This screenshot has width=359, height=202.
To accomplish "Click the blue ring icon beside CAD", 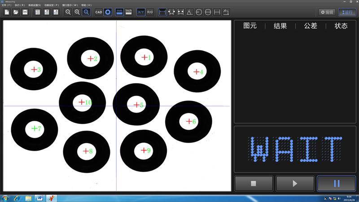I will (x=108, y=12).
